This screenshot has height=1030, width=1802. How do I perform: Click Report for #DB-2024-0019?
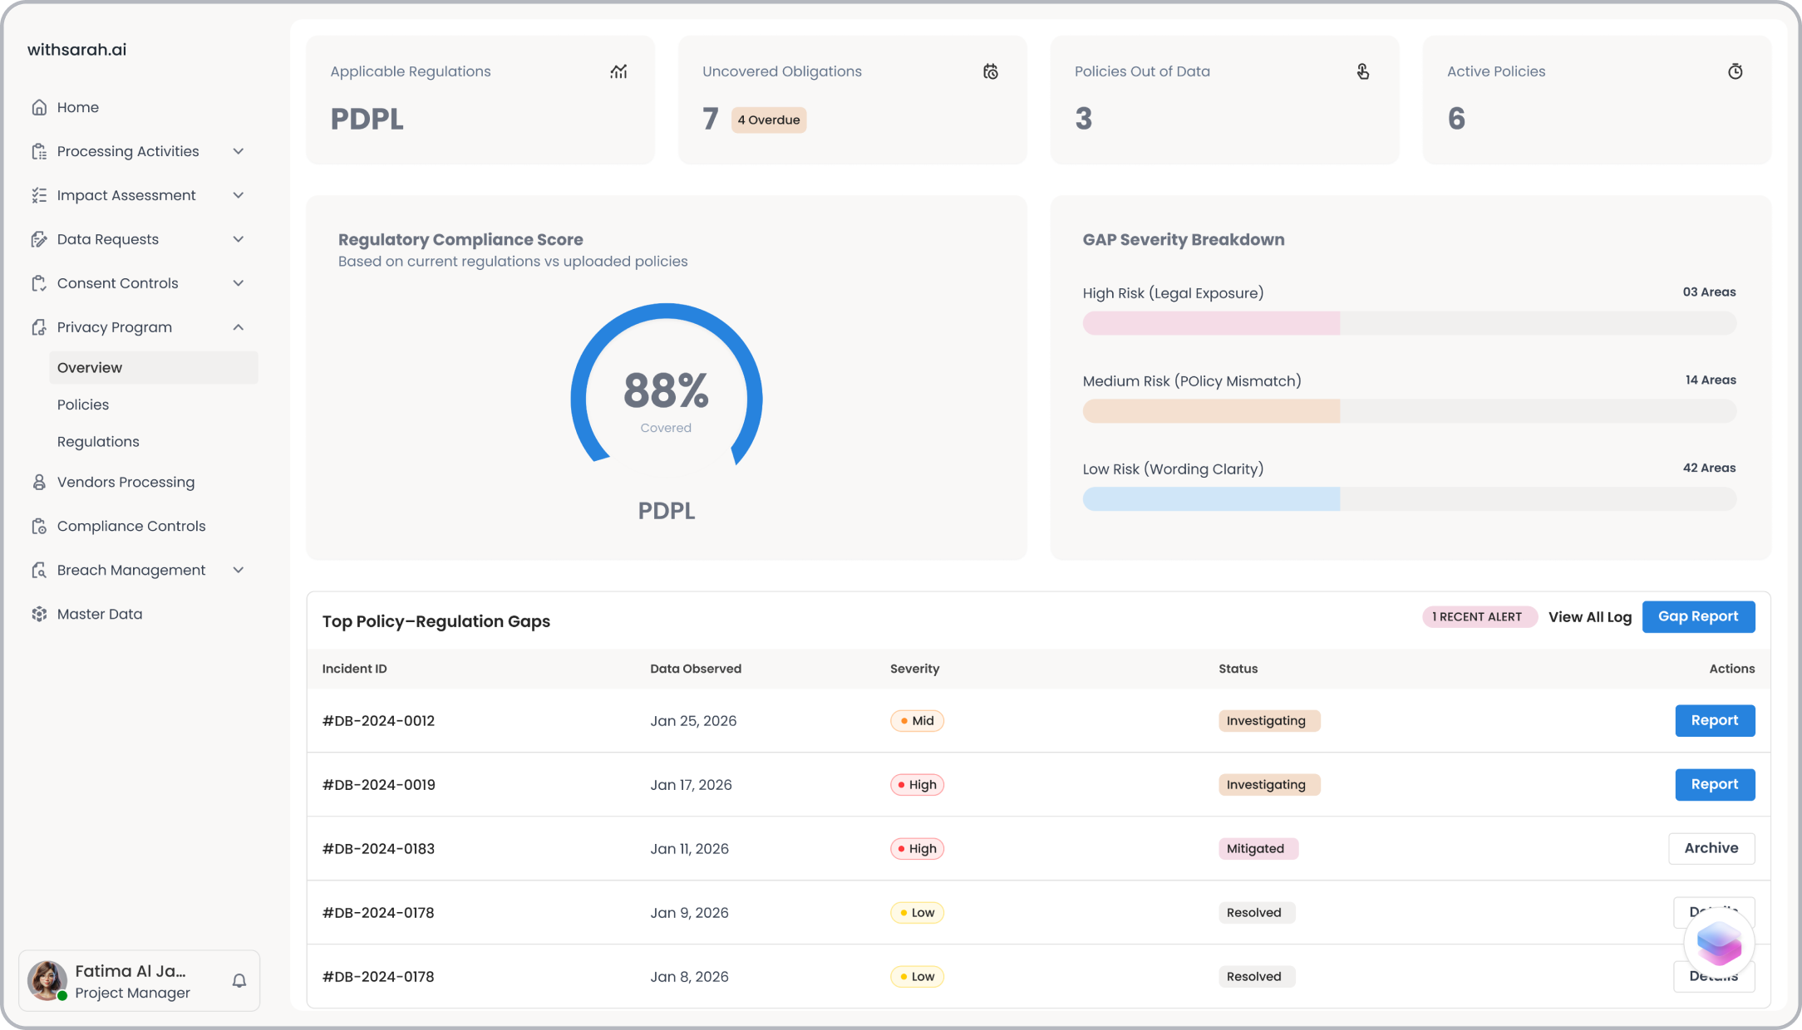[1715, 784]
